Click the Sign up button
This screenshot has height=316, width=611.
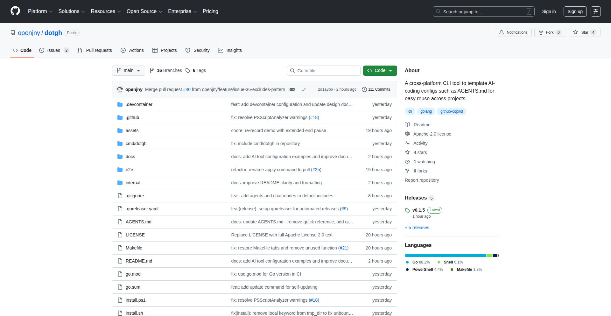tap(575, 11)
